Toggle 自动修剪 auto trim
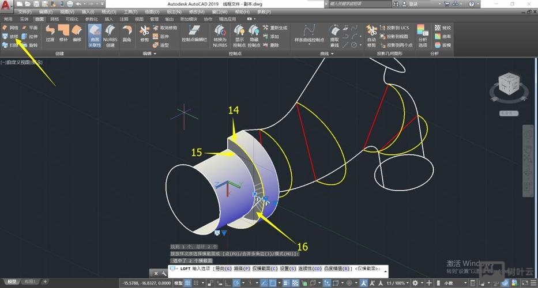Image resolution: width=538 pixels, height=288 pixels. point(371,35)
